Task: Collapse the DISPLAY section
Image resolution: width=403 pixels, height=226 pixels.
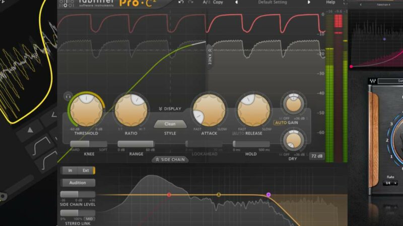Action: (x=170, y=109)
